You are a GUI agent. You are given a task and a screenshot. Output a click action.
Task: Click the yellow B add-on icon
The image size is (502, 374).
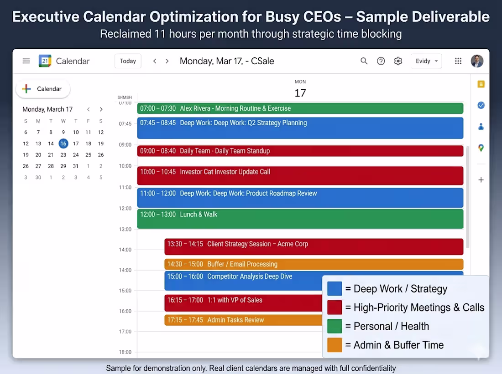click(481, 84)
